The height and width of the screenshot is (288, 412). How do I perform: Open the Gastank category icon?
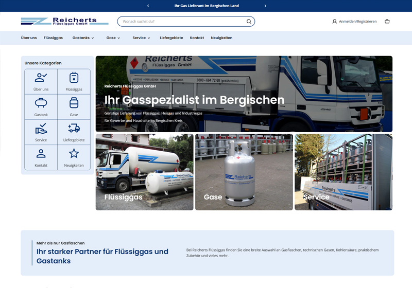point(41,103)
